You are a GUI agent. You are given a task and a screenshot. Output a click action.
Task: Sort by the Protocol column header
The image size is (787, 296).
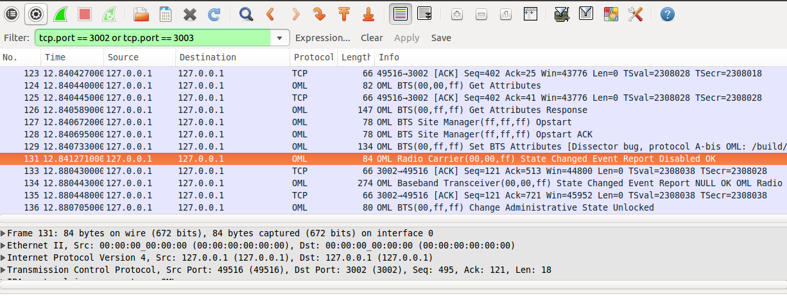[313, 58]
